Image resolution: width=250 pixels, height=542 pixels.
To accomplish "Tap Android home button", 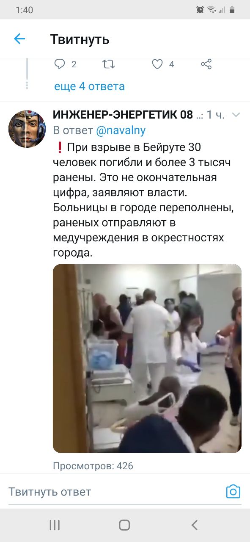I will point(124,525).
